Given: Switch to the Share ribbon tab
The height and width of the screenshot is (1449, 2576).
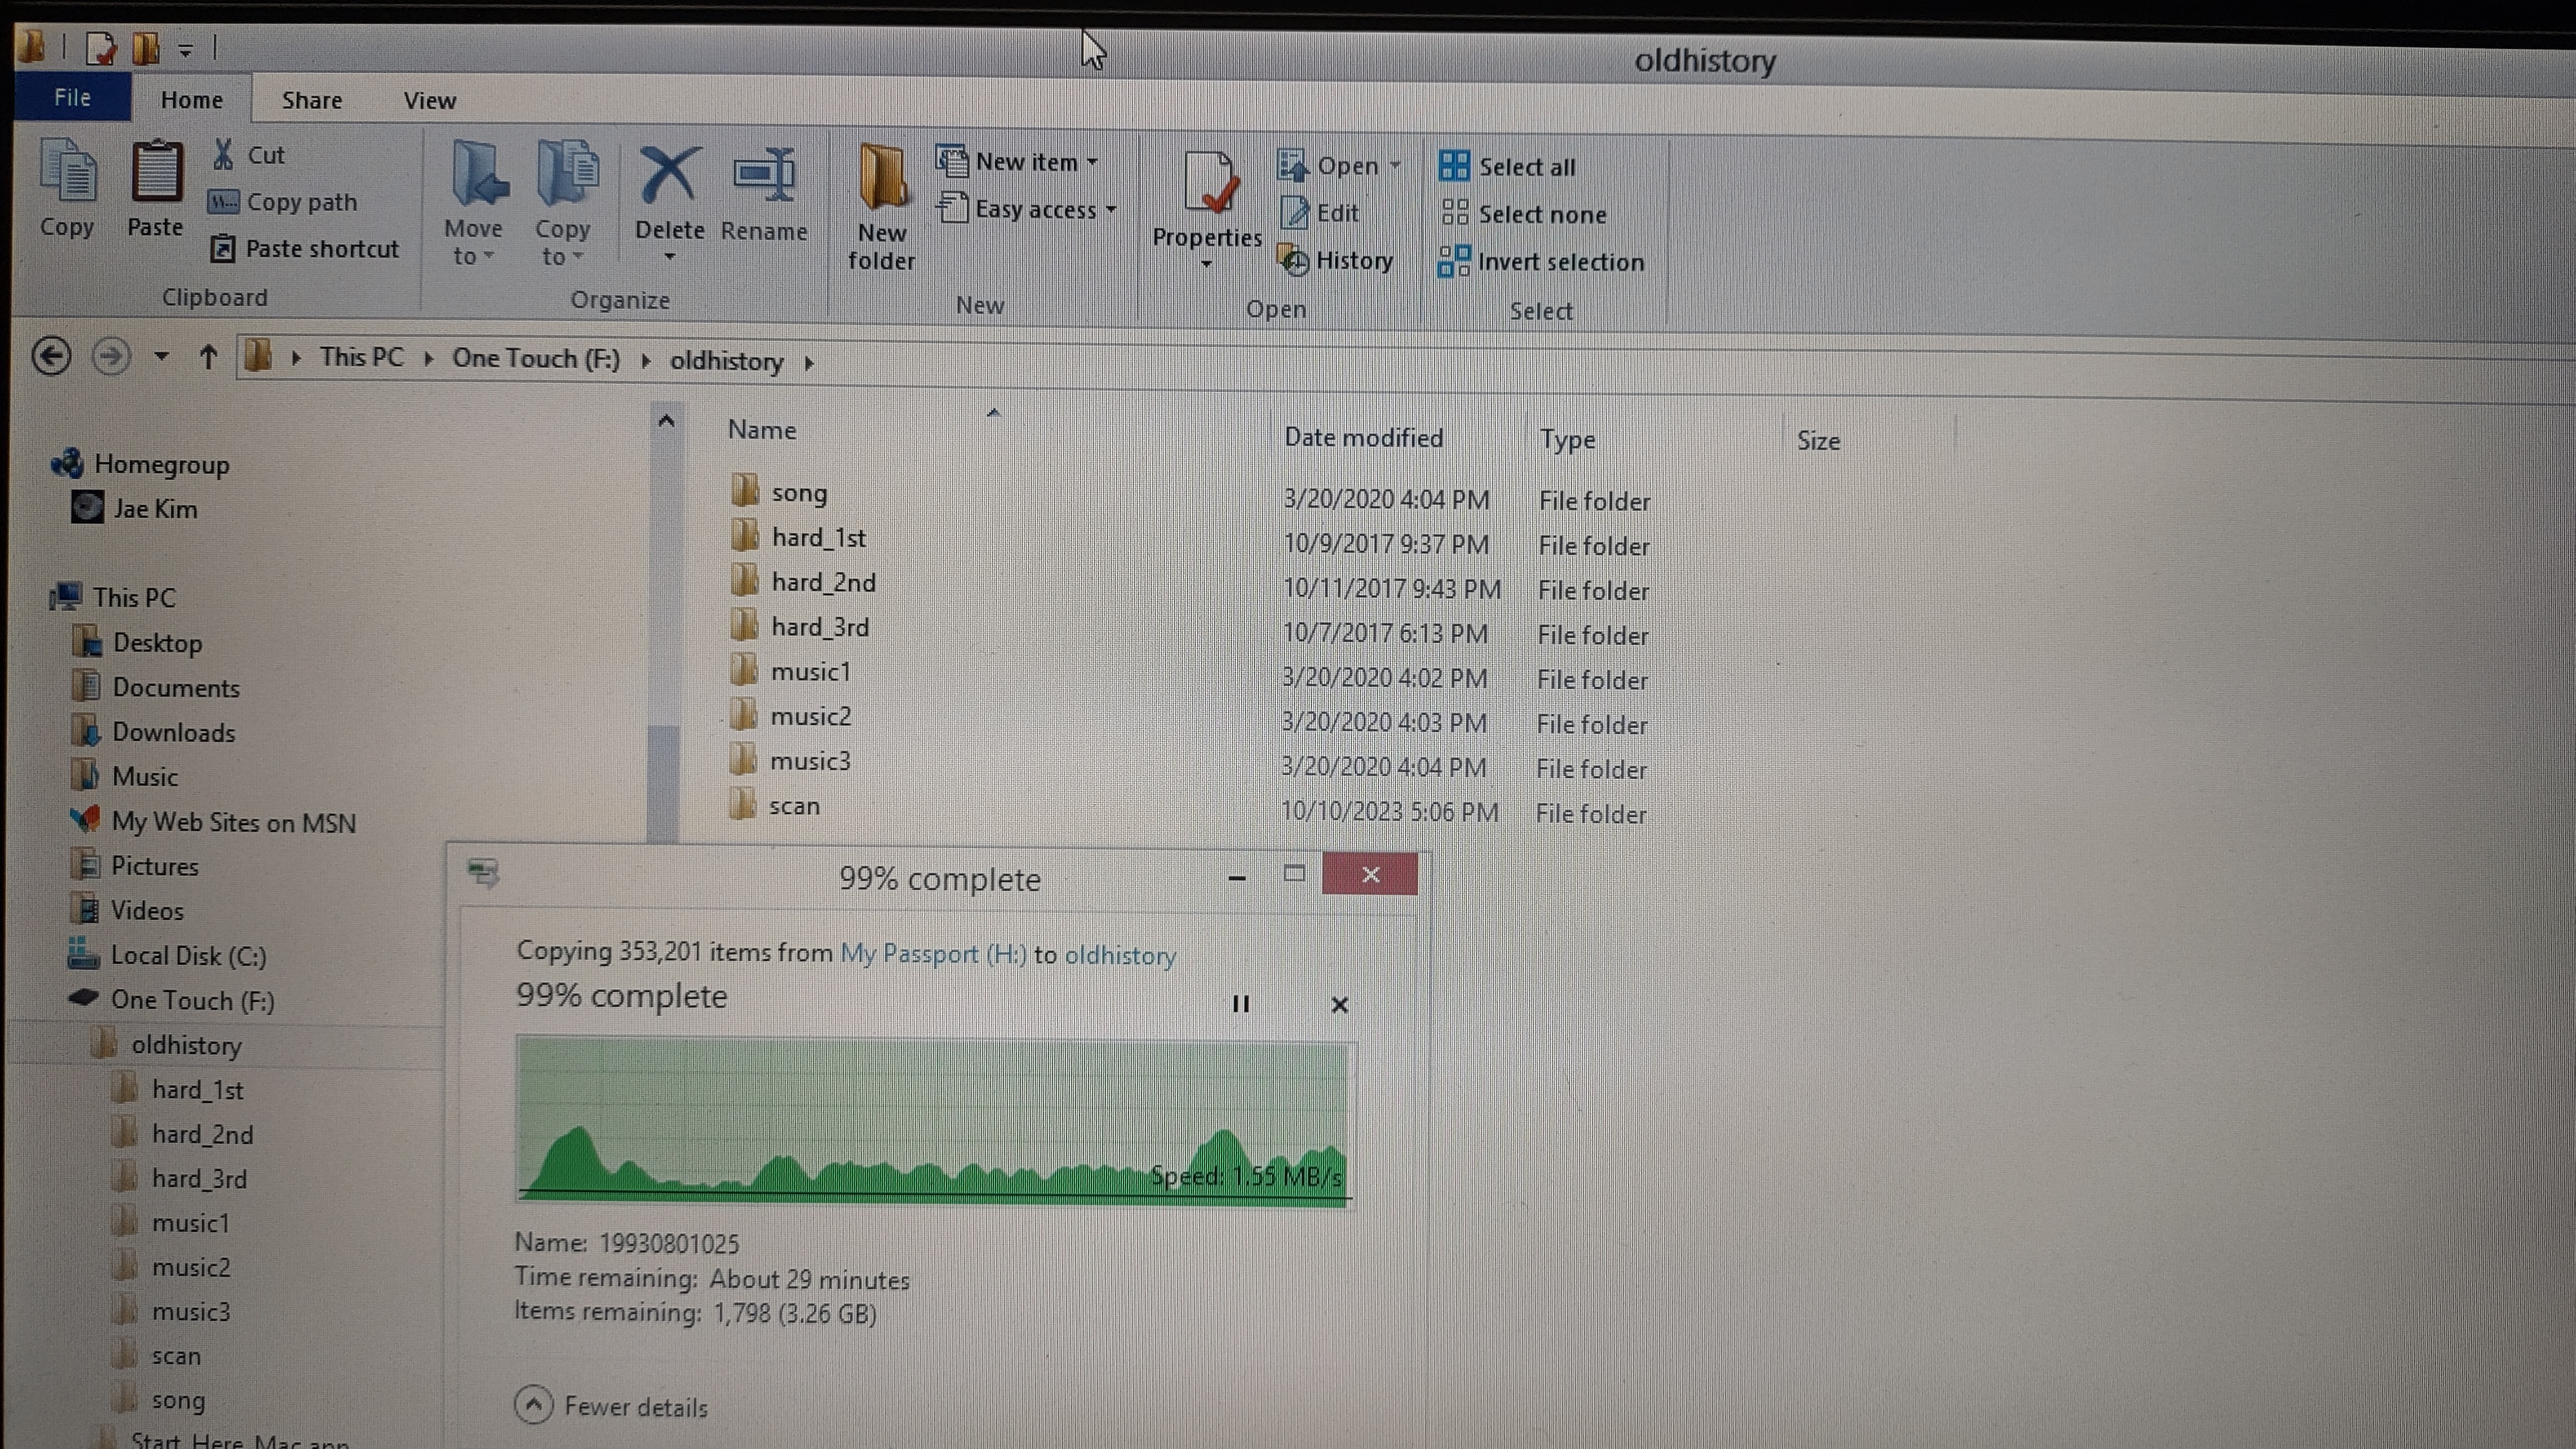Looking at the screenshot, I should tap(311, 100).
